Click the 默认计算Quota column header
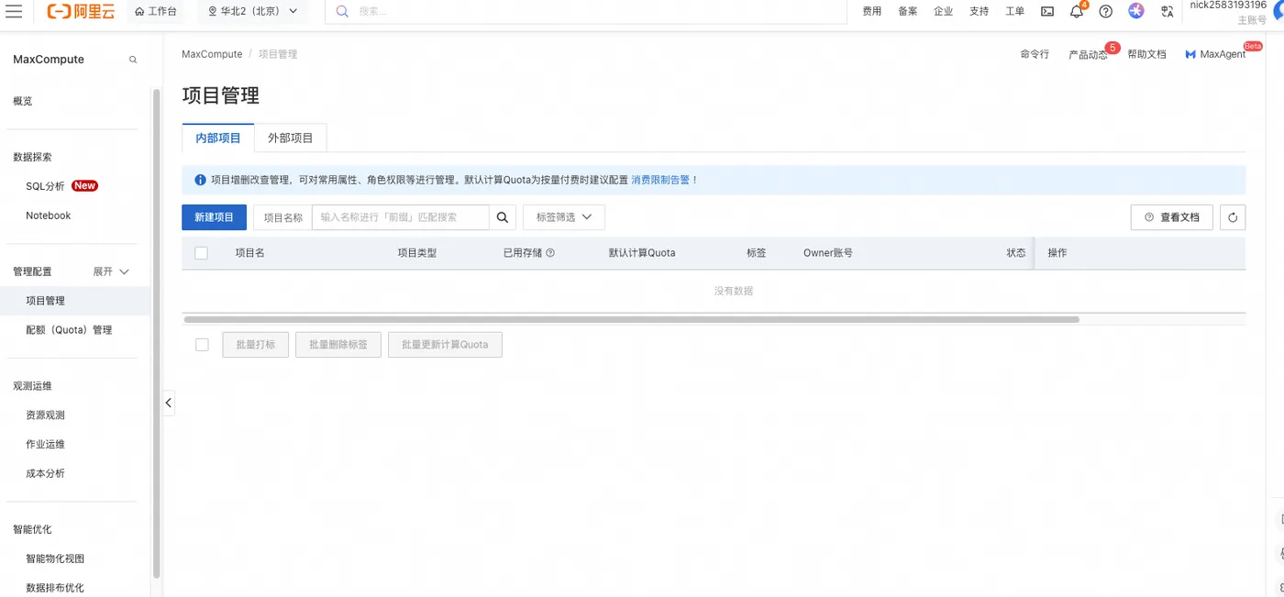Image resolution: width=1284 pixels, height=597 pixels. [x=642, y=253]
